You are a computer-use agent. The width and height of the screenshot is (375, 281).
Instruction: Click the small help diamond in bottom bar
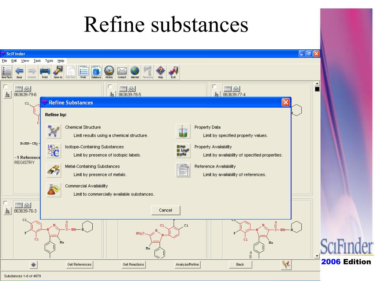click(x=33, y=265)
